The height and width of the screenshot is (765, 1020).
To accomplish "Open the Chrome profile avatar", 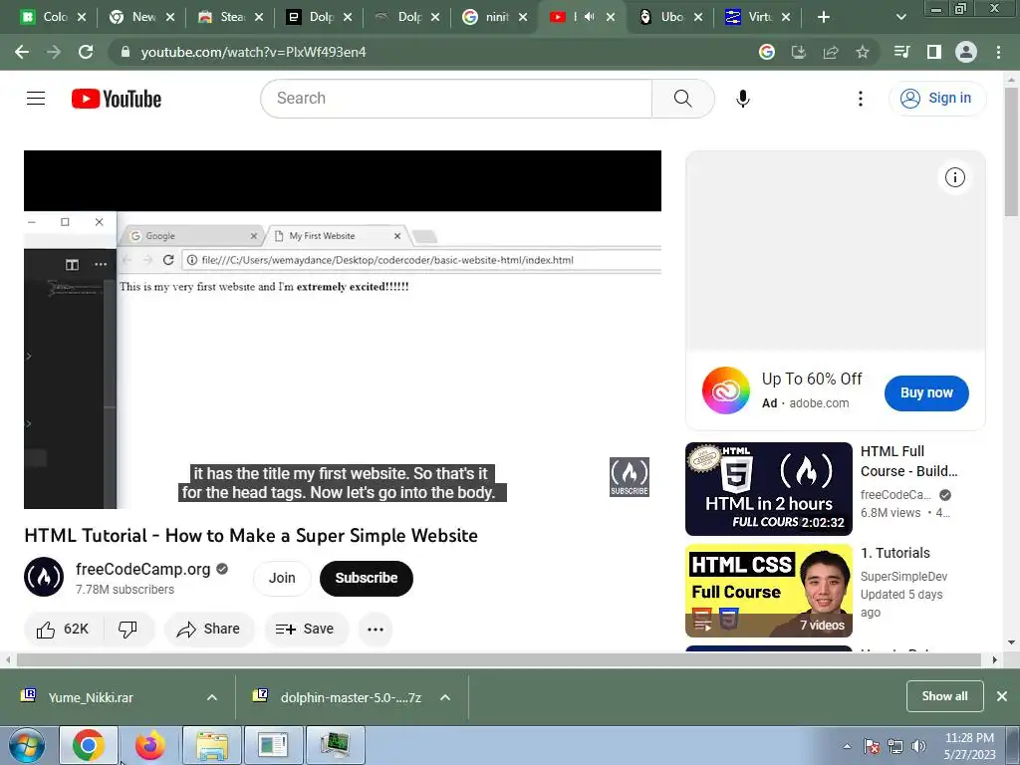I will tap(966, 52).
